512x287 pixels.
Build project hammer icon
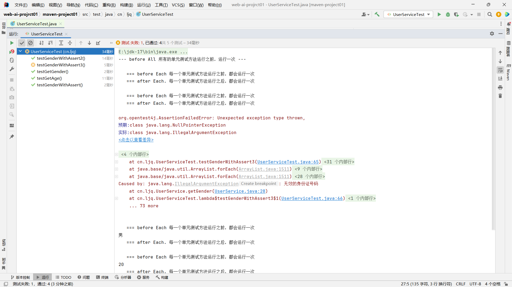click(377, 14)
